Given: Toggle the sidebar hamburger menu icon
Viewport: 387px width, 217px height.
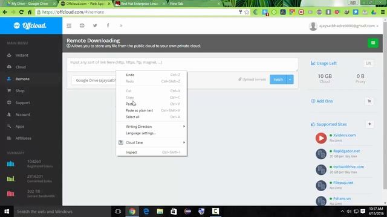Looking at the screenshot, I should [x=69, y=25].
